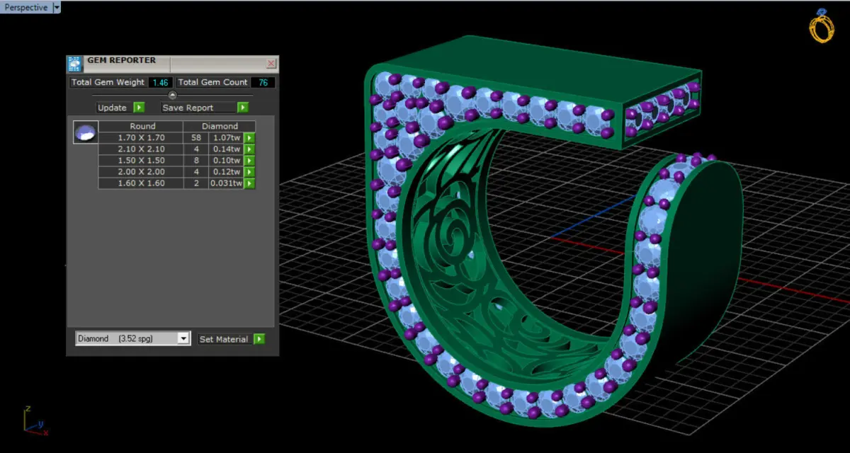Screen dimensions: 850x453
Task: Click the Diamond column header
Action: pyautogui.click(x=220, y=126)
